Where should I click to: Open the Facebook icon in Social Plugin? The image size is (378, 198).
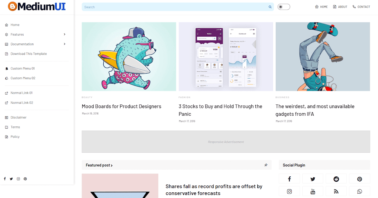289,179
